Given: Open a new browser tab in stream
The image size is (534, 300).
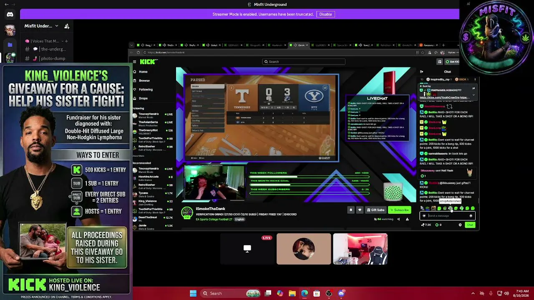Looking at the screenshot, I should (x=443, y=45).
